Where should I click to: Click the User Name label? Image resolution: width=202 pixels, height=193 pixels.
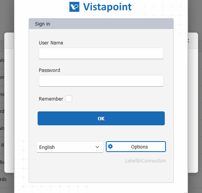[x=51, y=43]
